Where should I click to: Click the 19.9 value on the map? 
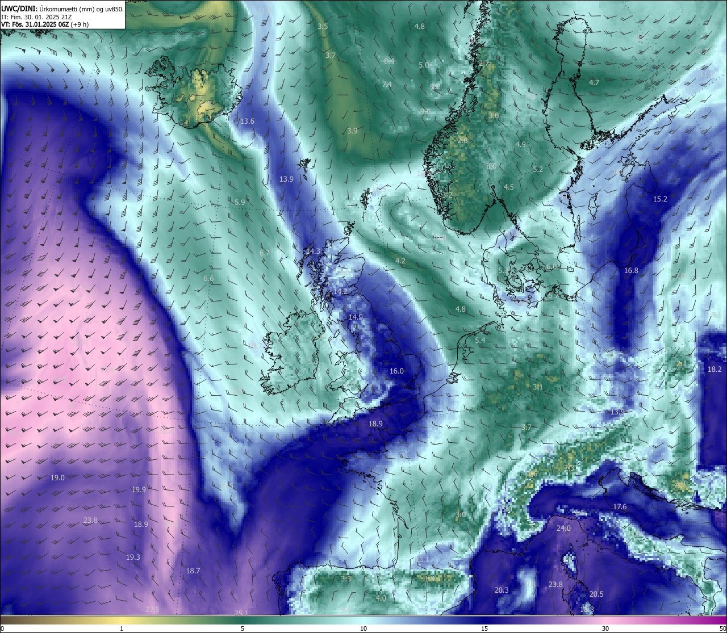pos(139,489)
